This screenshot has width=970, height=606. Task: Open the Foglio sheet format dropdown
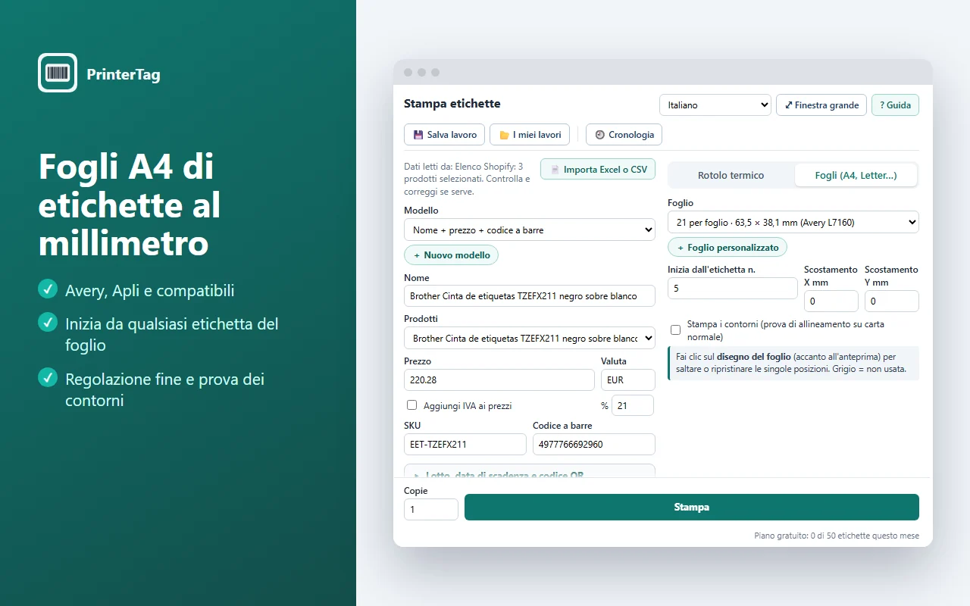[x=793, y=222]
